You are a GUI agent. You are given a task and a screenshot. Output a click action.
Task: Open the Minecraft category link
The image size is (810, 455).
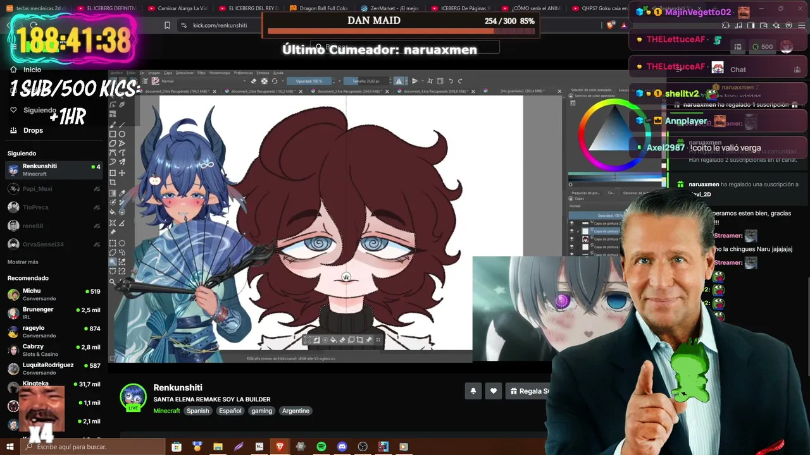click(167, 411)
